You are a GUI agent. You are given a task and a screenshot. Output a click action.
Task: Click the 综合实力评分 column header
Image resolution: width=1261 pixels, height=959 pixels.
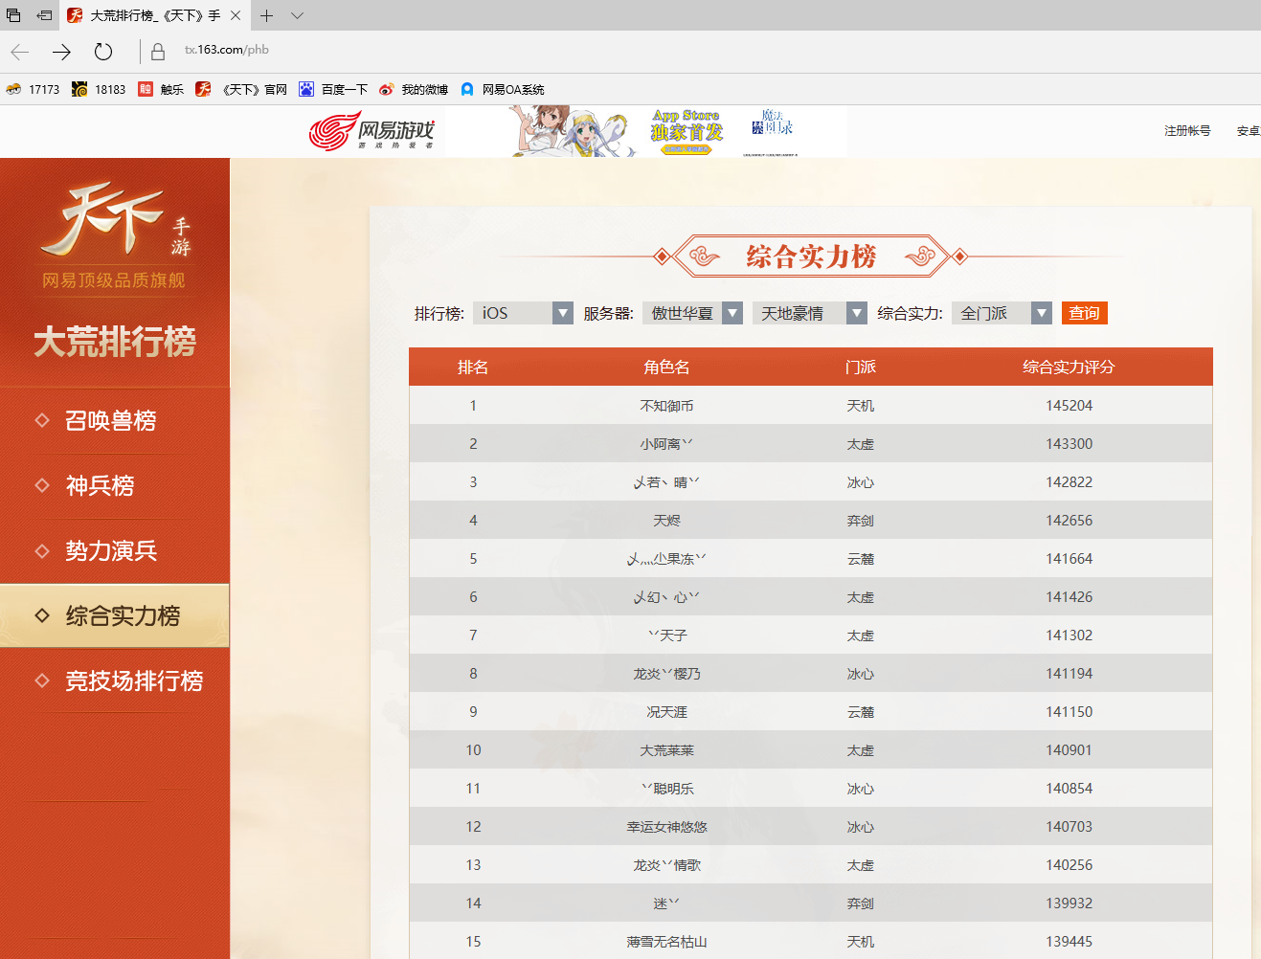[1069, 367]
